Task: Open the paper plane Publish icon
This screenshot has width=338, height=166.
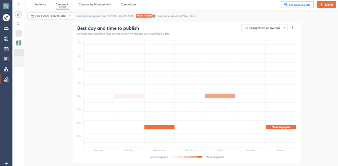Action: point(6,18)
